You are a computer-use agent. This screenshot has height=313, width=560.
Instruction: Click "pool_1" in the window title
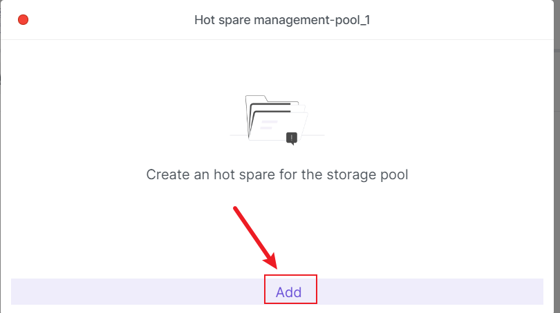[354, 19]
